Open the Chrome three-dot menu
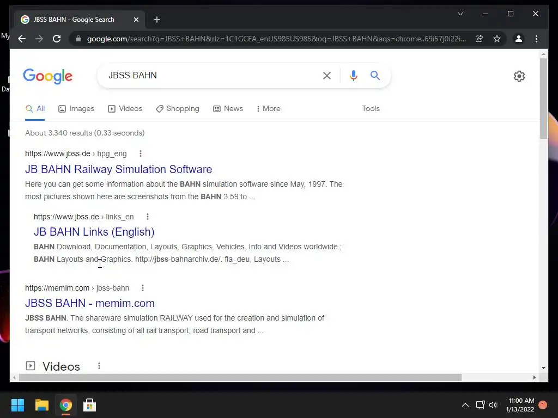 (x=536, y=39)
